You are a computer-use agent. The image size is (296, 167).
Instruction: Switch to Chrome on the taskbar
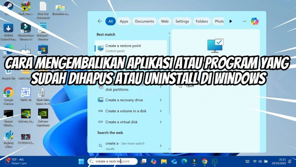[x=204, y=162]
